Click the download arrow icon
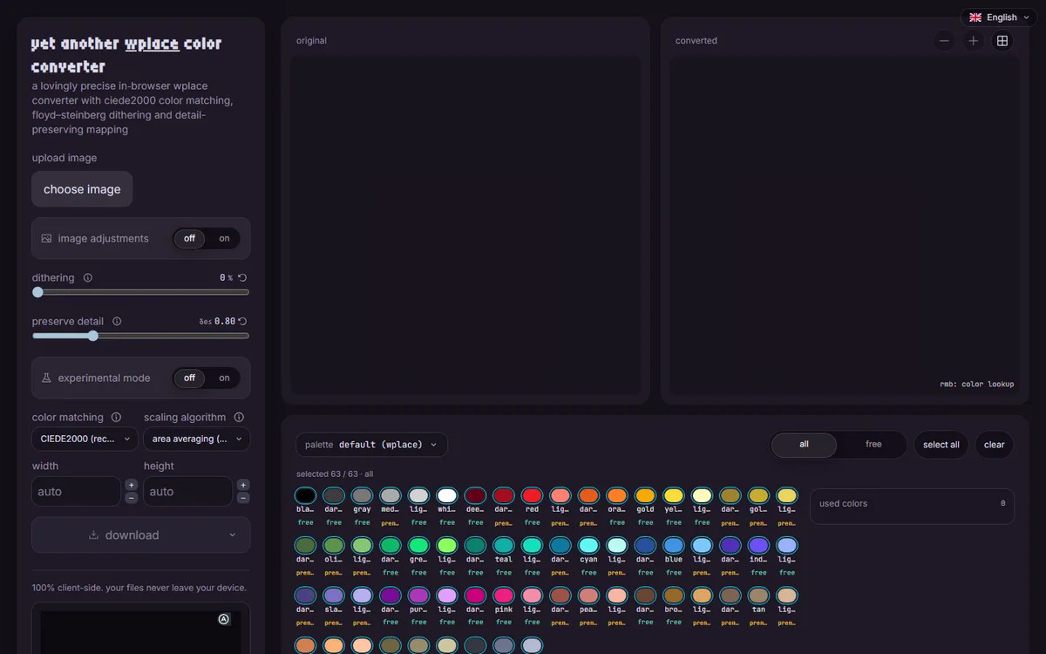1046x654 pixels. (x=93, y=535)
